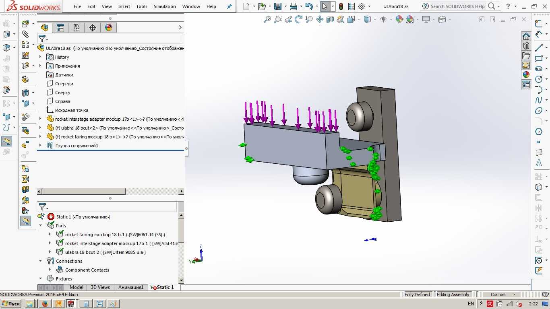
Task: Click the Editing Assembly status text
Action: pos(453,295)
